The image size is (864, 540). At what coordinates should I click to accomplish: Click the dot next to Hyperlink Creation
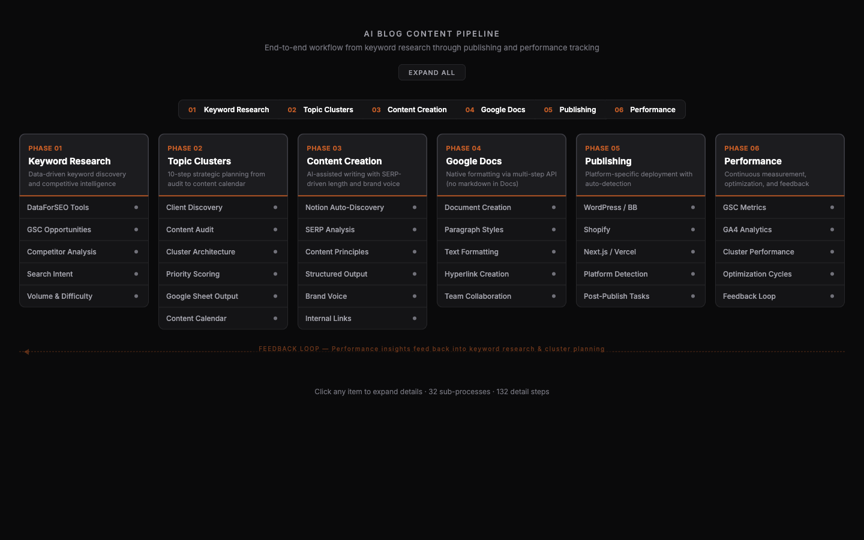(554, 274)
